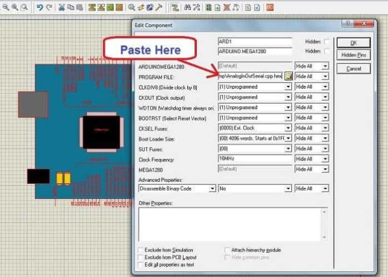Click the OK button
The image size is (388, 277).
[x=353, y=43]
